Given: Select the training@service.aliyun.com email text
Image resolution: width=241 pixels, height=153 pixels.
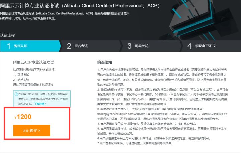Looking at the screenshot, I should click(x=115, y=114).
